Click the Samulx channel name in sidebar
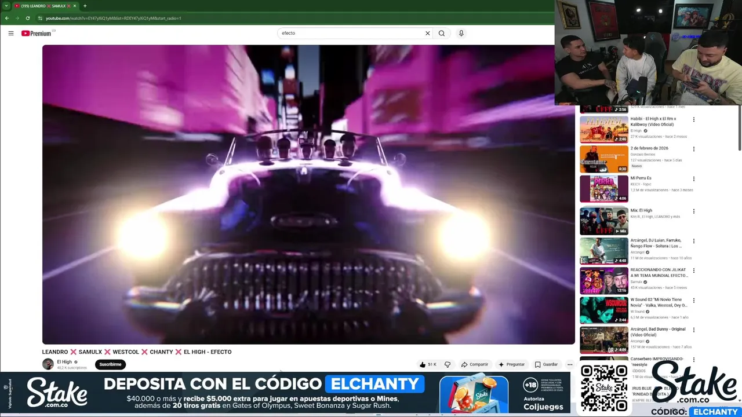Viewport: 742px width, 417px height. (x=636, y=282)
